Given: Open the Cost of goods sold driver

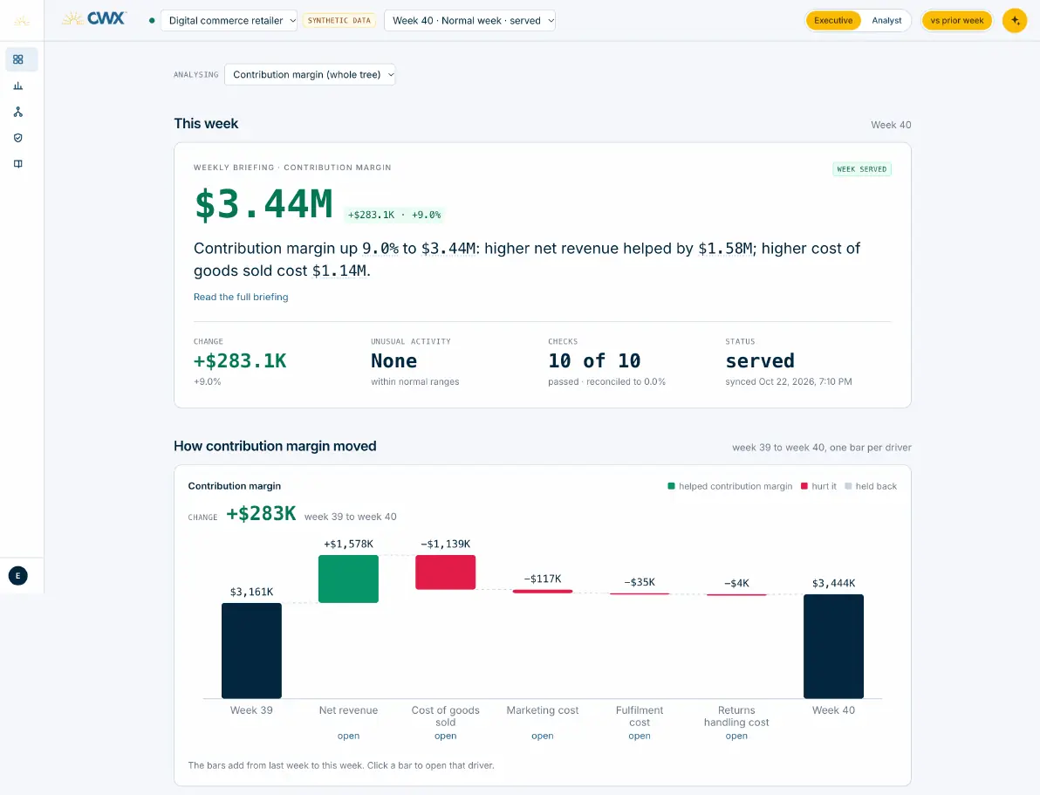Looking at the screenshot, I should pos(445,736).
